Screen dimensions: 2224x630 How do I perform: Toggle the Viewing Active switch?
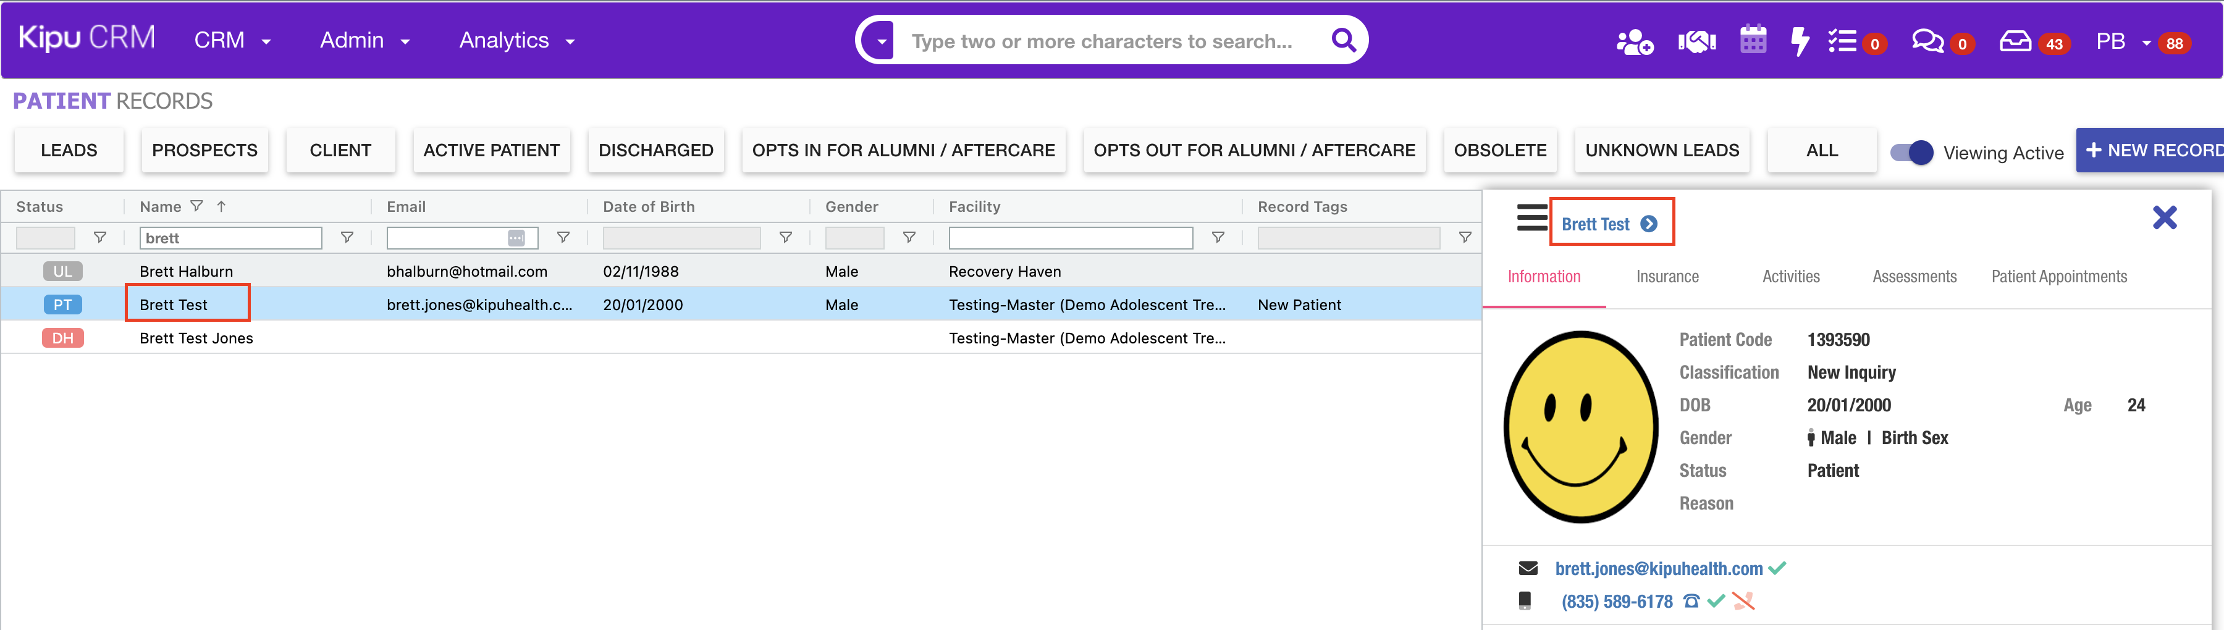(x=1911, y=153)
